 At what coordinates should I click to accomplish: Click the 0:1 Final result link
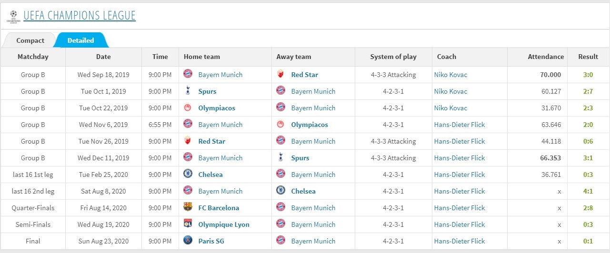pos(588,241)
